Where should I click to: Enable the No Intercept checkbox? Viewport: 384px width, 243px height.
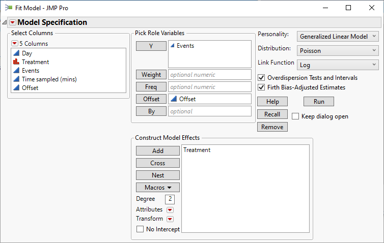(140, 229)
